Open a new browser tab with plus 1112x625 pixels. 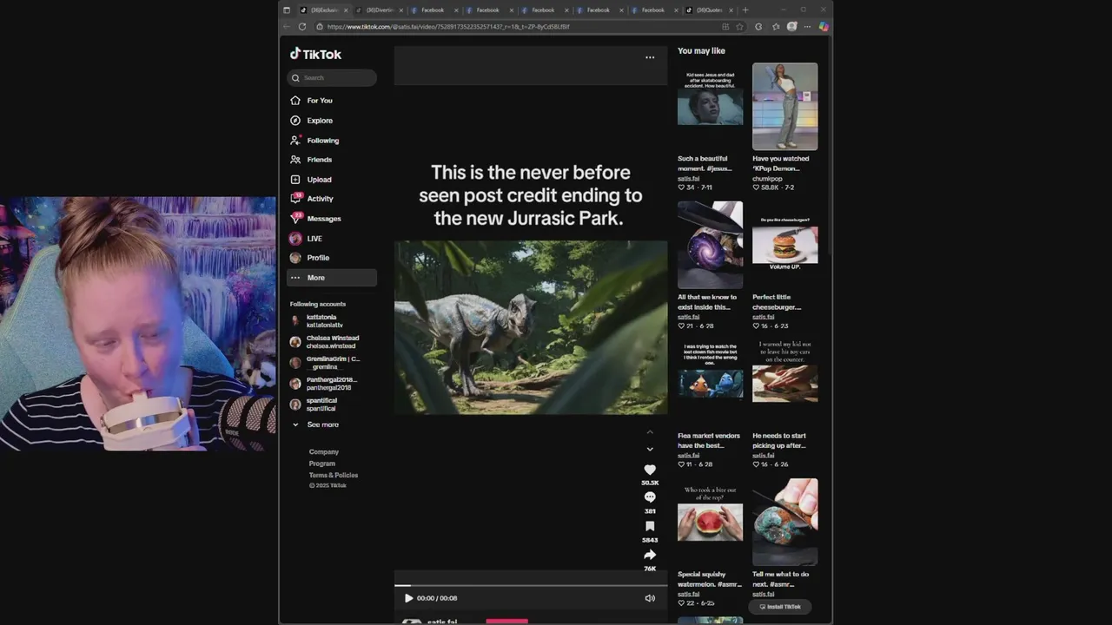pyautogui.click(x=745, y=10)
